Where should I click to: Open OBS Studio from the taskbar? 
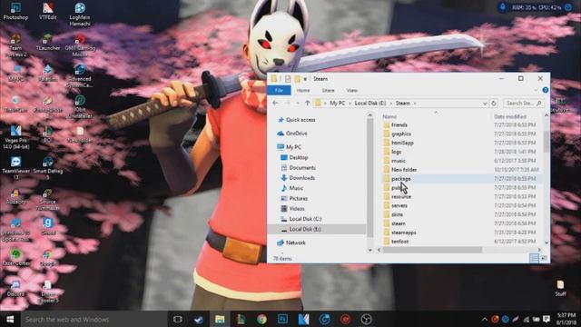tap(366, 319)
